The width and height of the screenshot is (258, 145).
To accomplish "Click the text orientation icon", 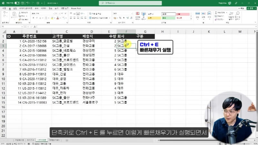I will click(82, 14).
